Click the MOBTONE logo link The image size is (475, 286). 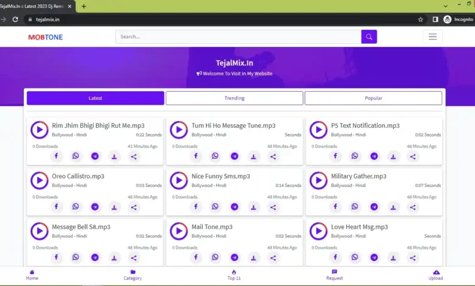pyautogui.click(x=45, y=37)
